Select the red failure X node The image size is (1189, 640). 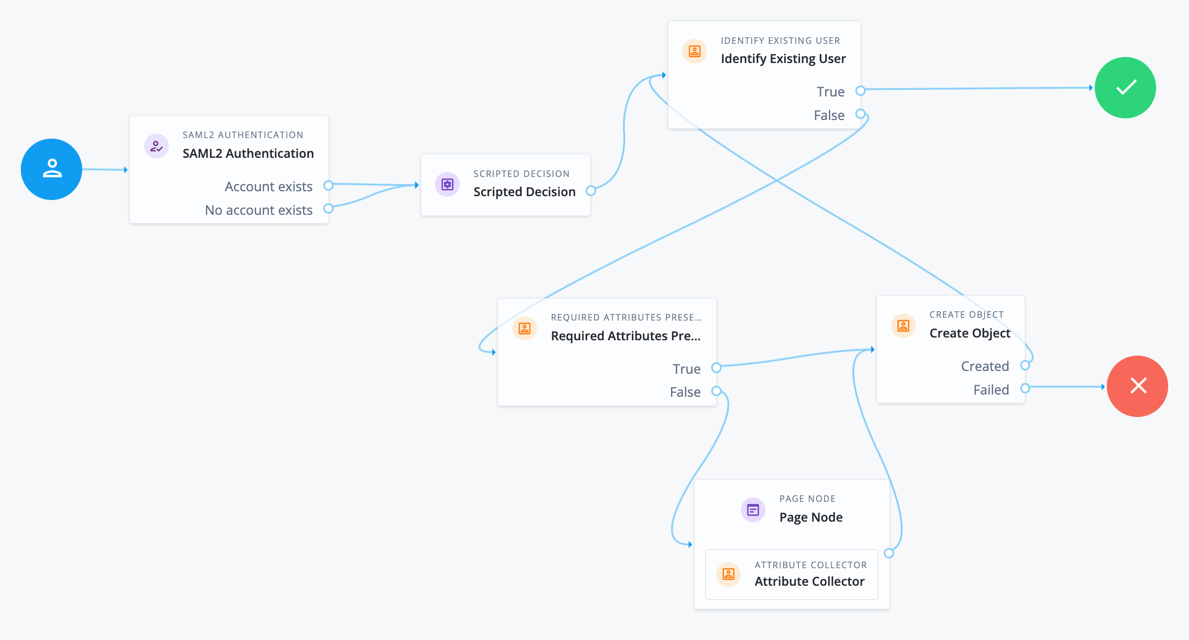click(x=1137, y=386)
